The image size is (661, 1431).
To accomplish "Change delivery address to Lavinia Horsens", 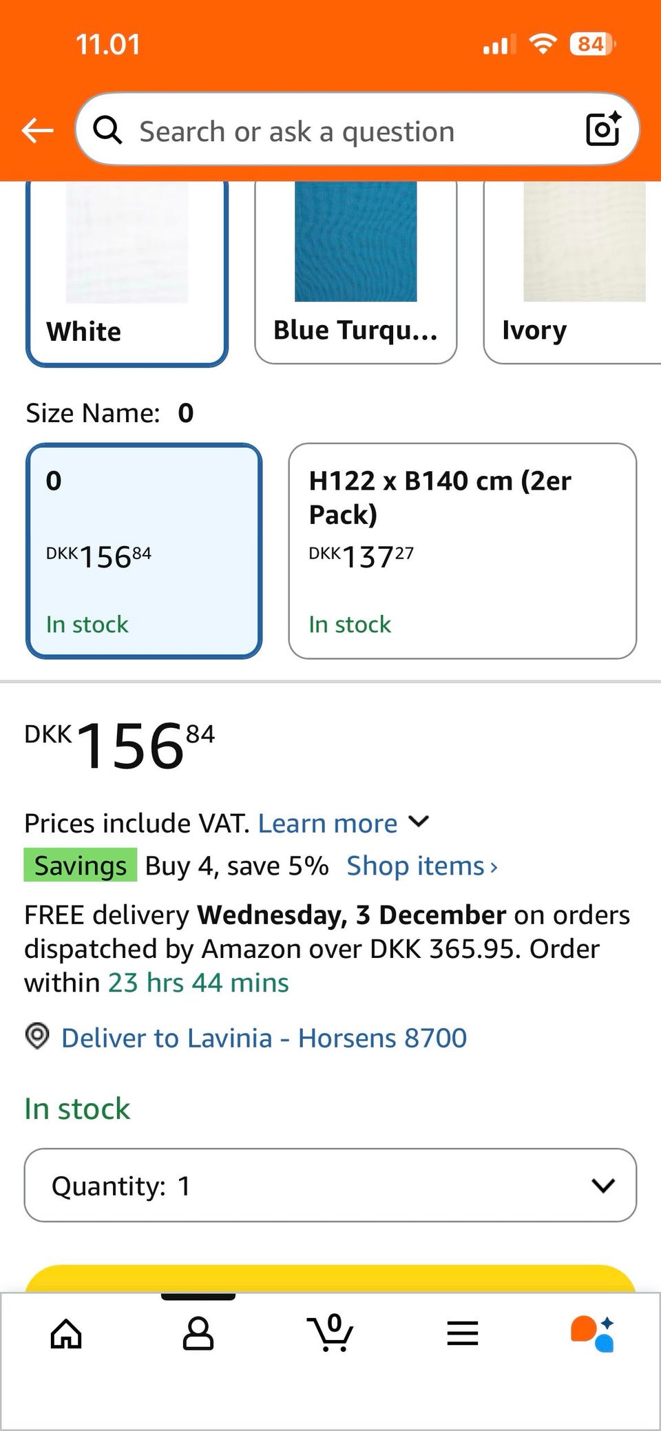I will point(264,1038).
